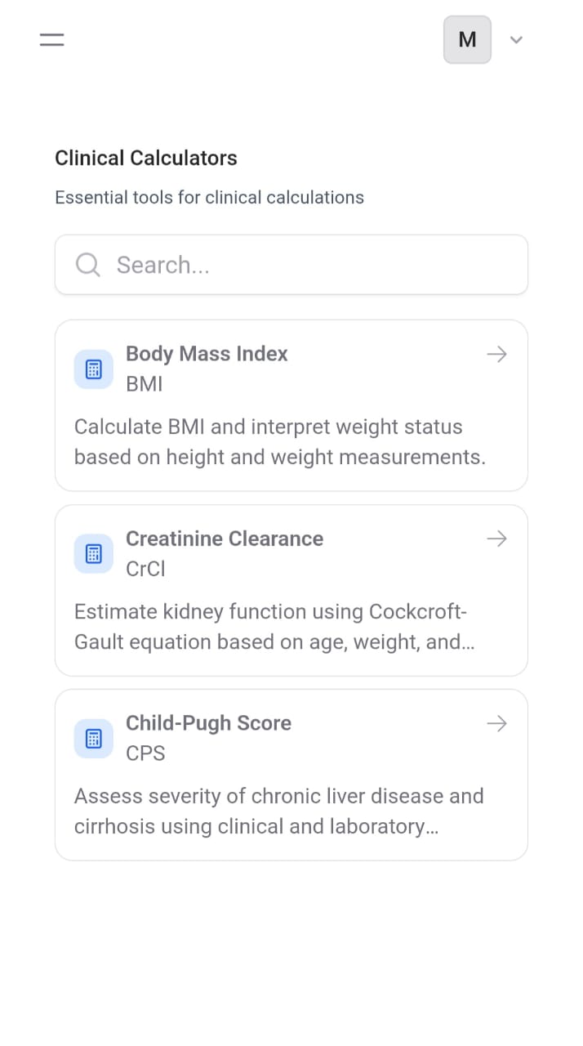This screenshot has height=1046, width=583.
Task: Click the search input field
Action: 291,264
